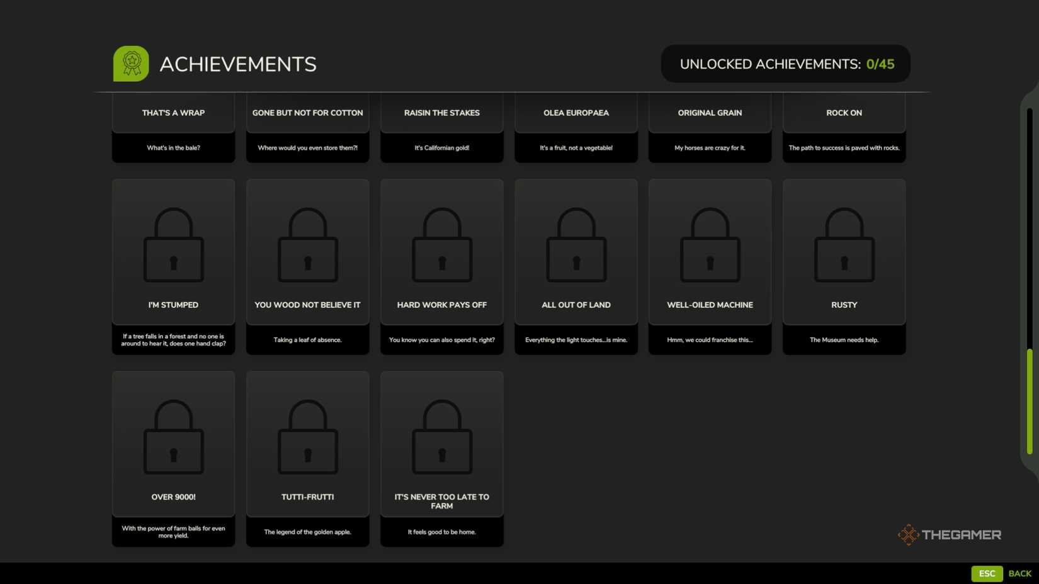Select the Well-Oiled Machine padlock icon
Screen dimensions: 1039x584
pyautogui.click(x=710, y=245)
